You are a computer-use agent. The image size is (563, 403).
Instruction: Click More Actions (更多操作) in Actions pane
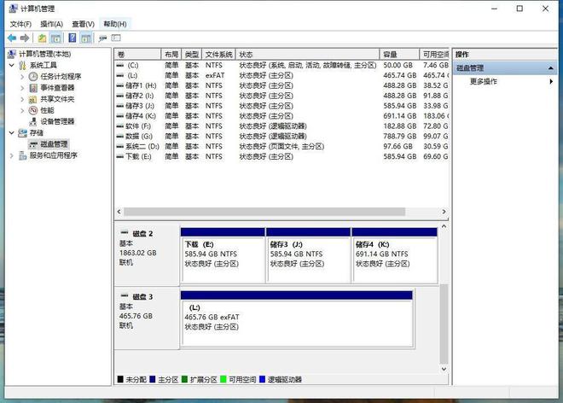pyautogui.click(x=484, y=81)
